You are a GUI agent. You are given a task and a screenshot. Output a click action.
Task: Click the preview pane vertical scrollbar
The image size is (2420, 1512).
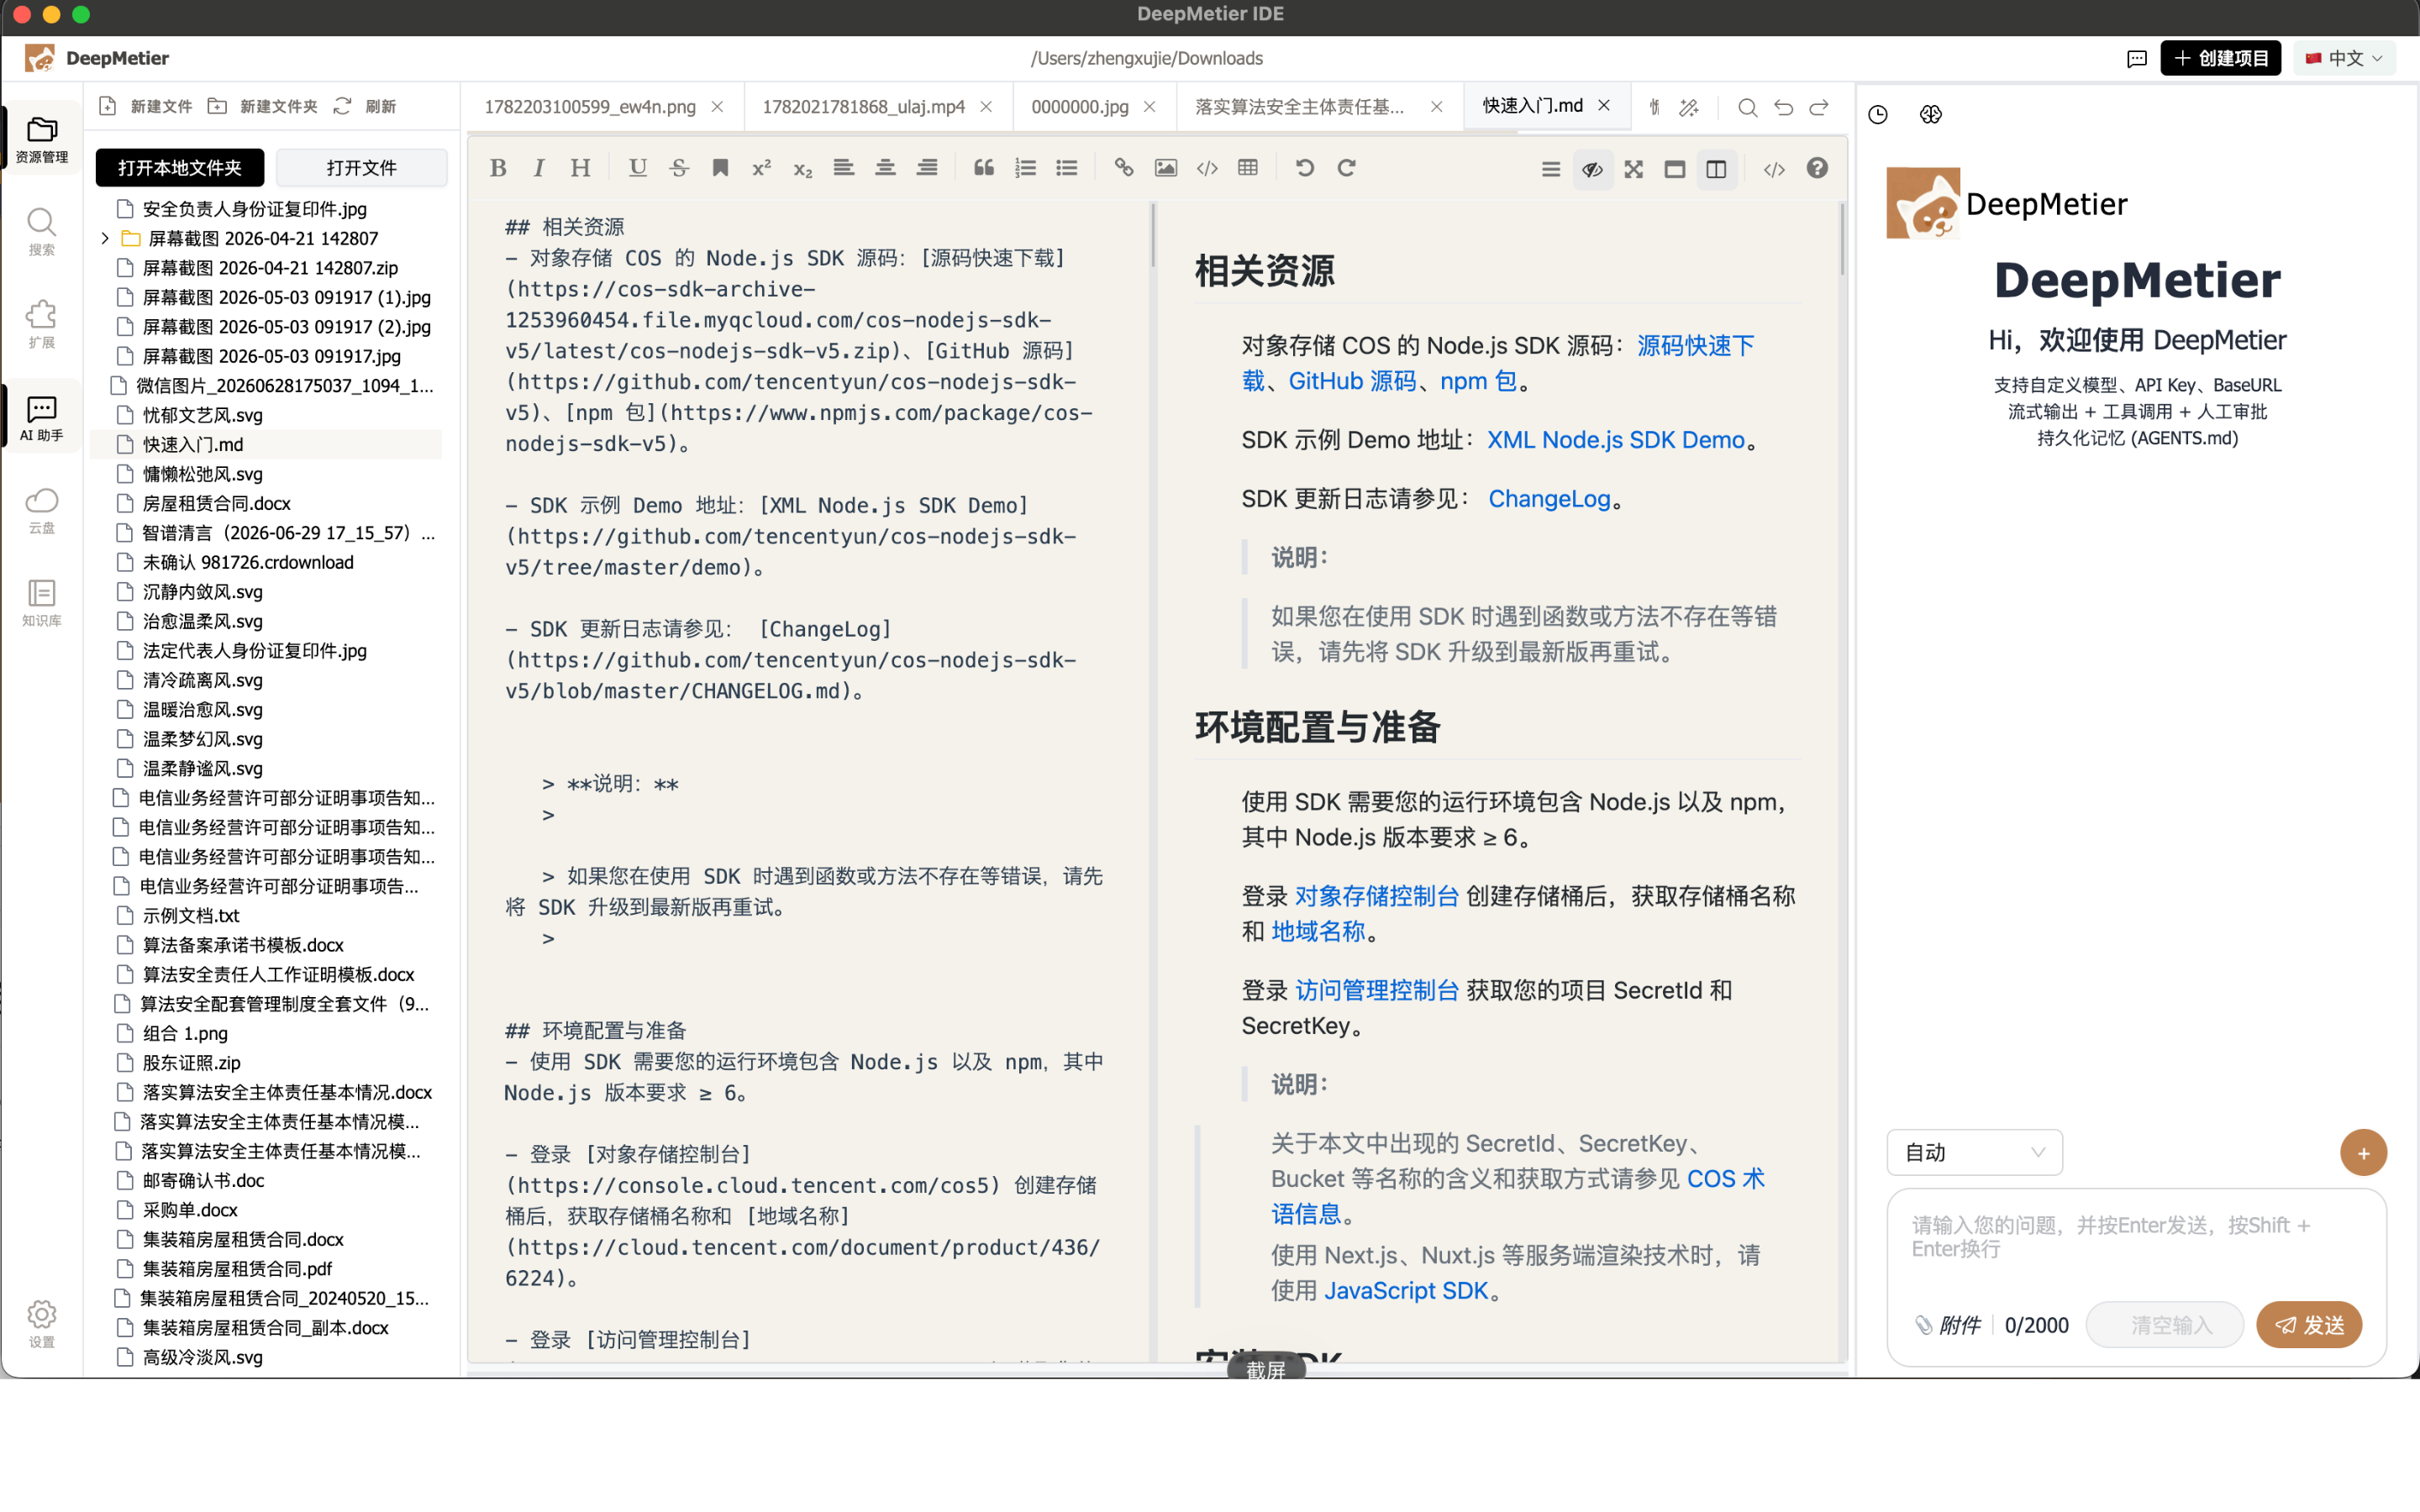tap(1841, 239)
